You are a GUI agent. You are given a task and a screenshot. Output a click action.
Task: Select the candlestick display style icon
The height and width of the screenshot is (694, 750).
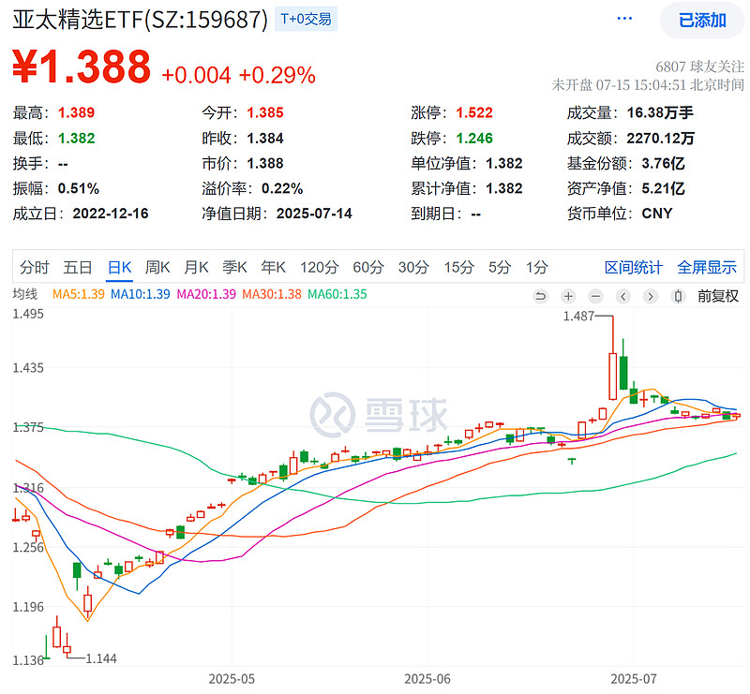point(677,296)
